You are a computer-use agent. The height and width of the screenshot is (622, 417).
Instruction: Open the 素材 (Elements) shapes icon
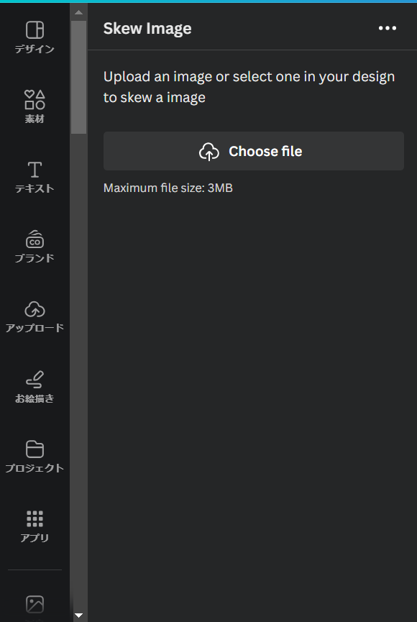[x=35, y=106]
